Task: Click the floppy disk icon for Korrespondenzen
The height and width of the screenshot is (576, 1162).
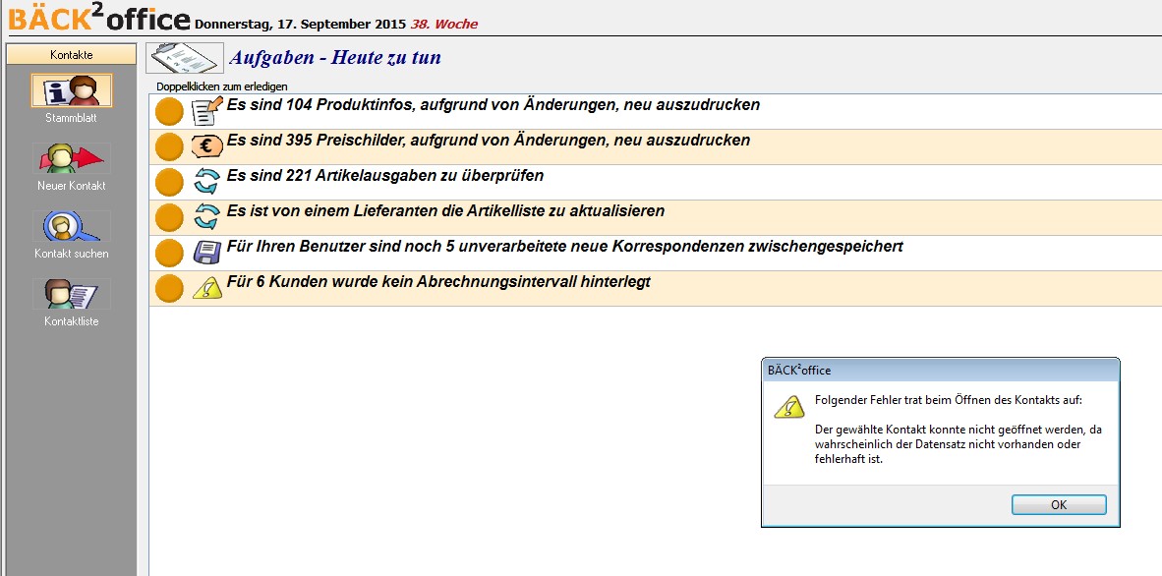Action: (207, 253)
